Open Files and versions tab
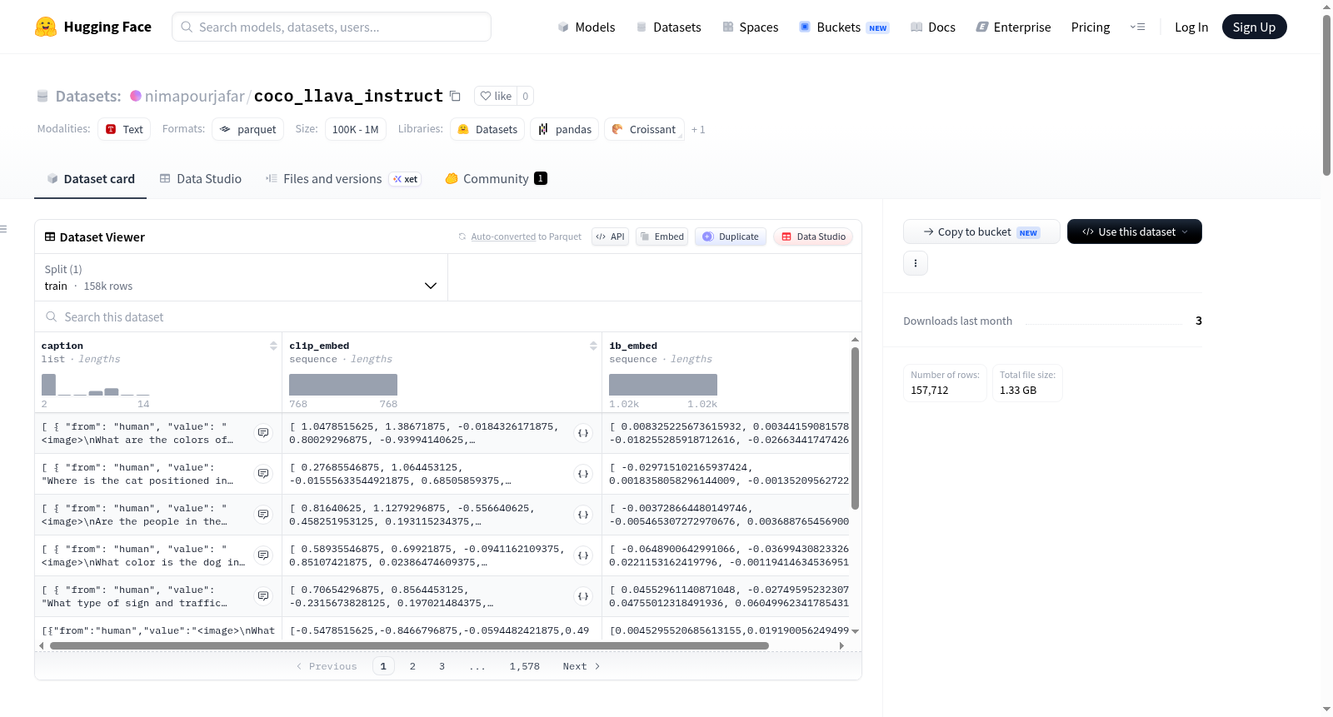 click(x=343, y=178)
